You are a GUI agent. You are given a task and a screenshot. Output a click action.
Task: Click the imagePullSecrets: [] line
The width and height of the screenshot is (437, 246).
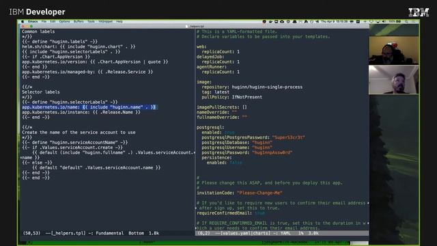click(221, 107)
